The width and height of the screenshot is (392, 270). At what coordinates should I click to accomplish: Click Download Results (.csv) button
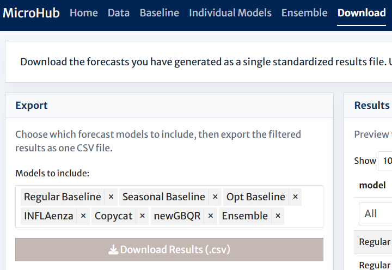point(169,249)
